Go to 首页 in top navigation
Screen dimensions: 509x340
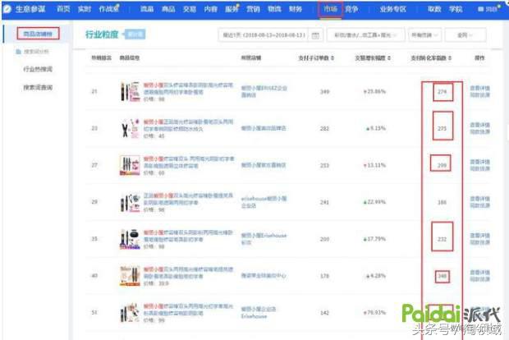(63, 9)
